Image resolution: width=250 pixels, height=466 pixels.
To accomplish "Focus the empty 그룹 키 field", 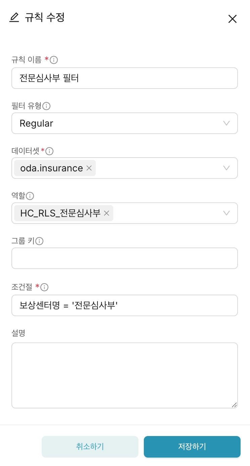I will pos(125,258).
